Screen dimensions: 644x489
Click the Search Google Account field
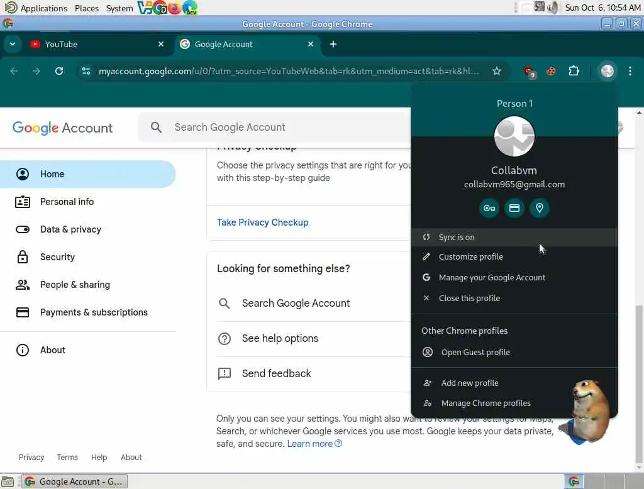click(274, 128)
